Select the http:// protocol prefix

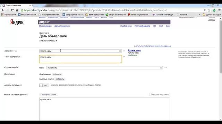click(x=42, y=68)
